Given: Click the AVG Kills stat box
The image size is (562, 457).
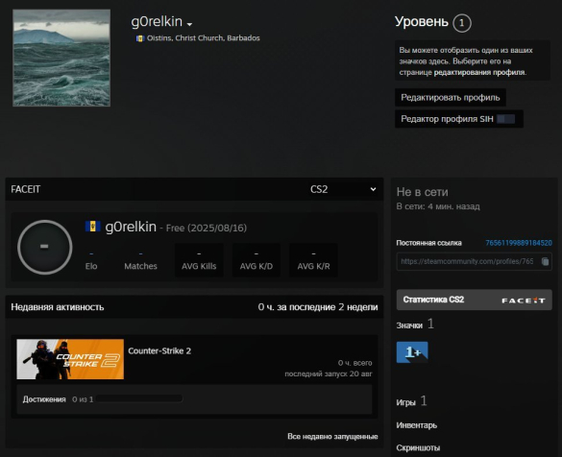Looking at the screenshot, I should coord(199,260).
